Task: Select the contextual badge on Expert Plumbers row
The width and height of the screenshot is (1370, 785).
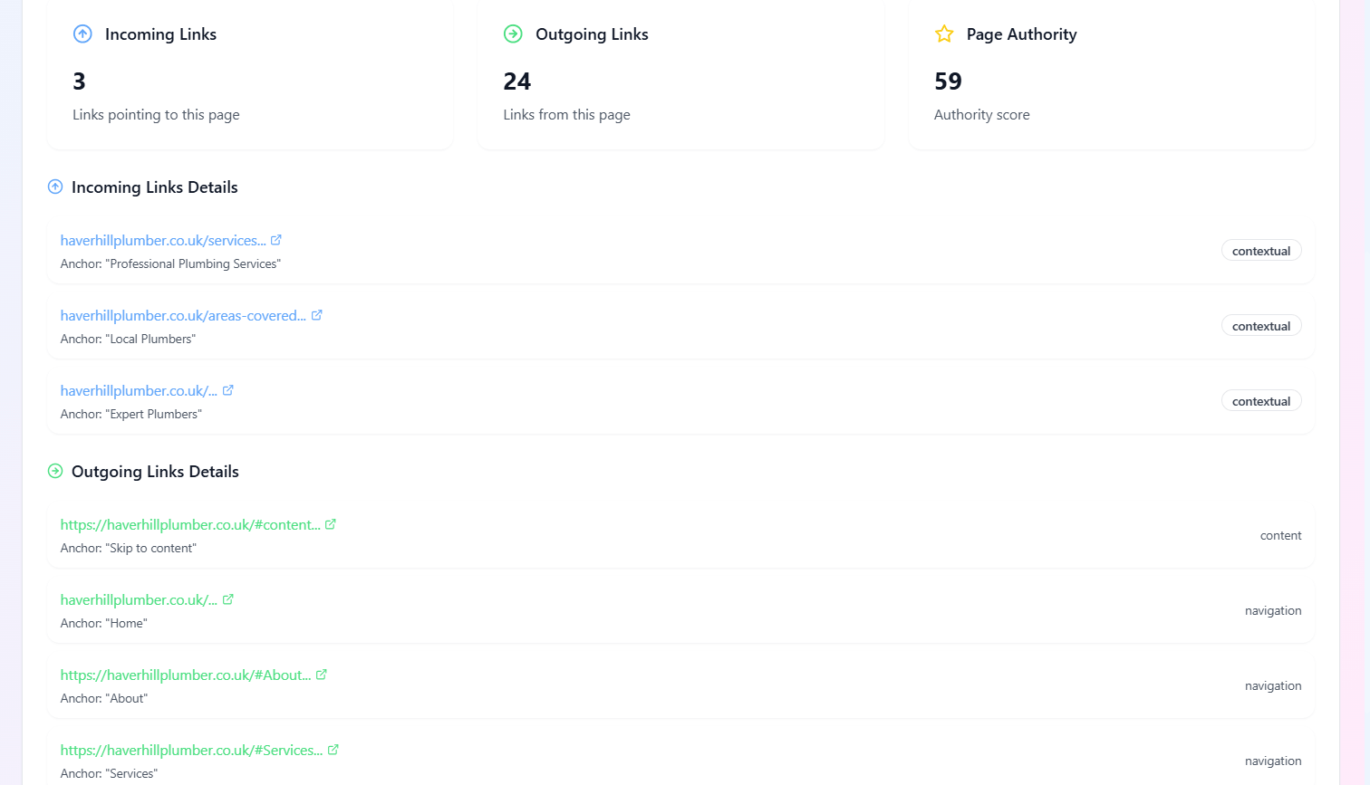Action: [x=1261, y=400]
